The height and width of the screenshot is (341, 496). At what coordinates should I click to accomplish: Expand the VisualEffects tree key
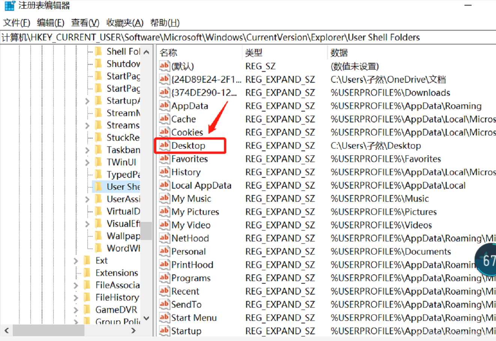click(87, 224)
